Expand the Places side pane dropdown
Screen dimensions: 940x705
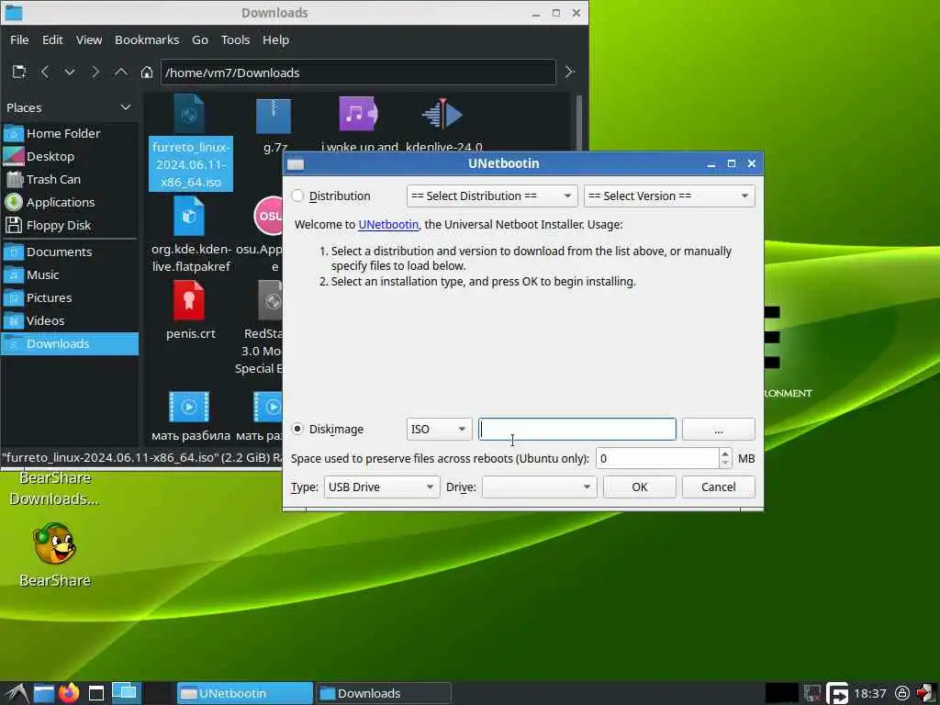(125, 107)
